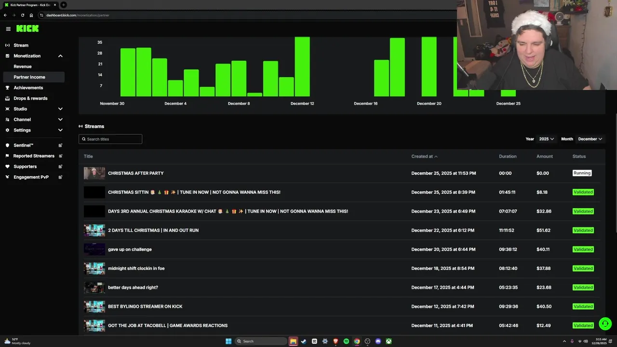Open the Month December dropdown
617x347 pixels.
(590, 139)
